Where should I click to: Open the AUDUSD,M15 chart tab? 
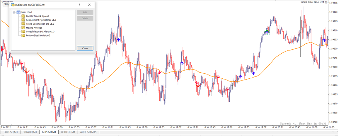pyautogui.click(x=88, y=132)
